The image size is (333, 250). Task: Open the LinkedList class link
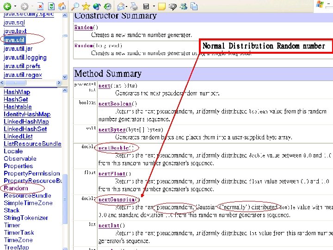coord(18,136)
